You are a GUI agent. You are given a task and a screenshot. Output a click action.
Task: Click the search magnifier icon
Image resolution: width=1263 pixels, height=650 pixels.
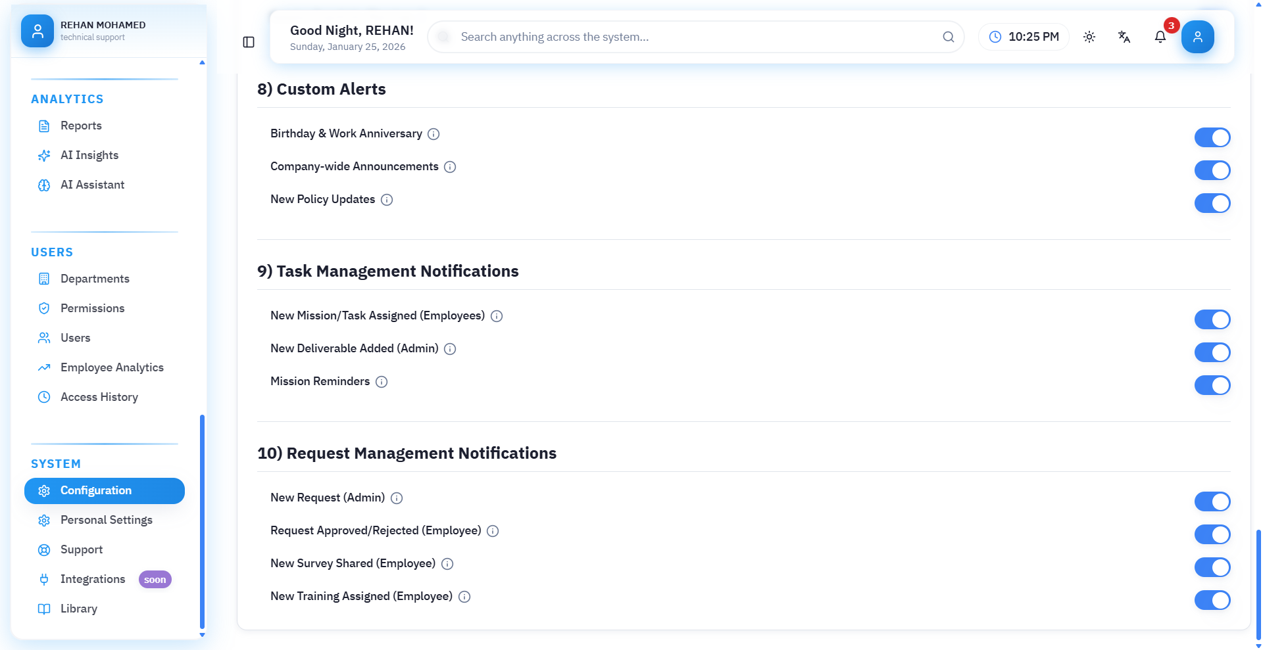tap(948, 37)
